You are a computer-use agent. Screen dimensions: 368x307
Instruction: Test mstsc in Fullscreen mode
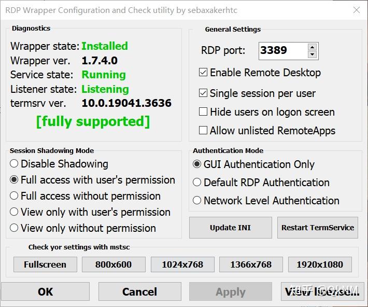click(45, 264)
